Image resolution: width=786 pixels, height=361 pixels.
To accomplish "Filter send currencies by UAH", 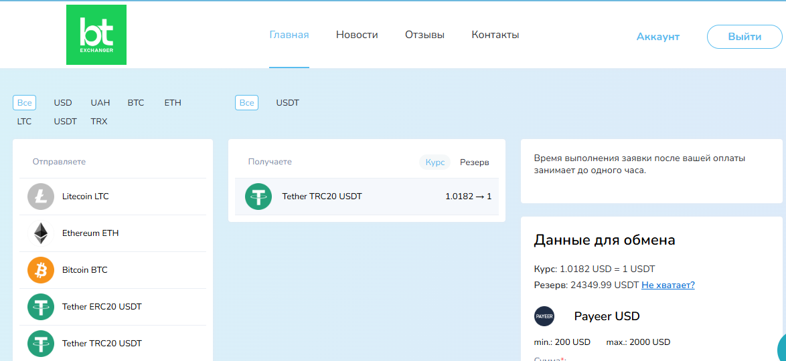I will pyautogui.click(x=100, y=103).
